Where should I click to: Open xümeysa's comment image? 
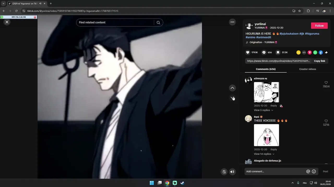(266, 92)
